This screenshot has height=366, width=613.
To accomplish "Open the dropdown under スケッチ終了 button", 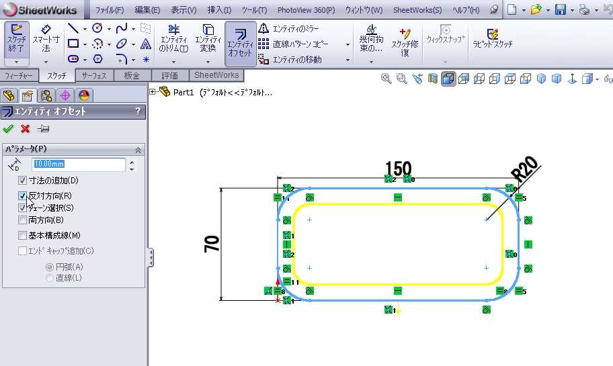I will coord(16,62).
